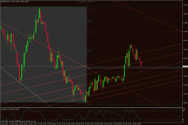The height and width of the screenshot is (125, 188).
Task: Click the stochastic 80 level scale value
Action: pyautogui.click(x=183, y=111)
